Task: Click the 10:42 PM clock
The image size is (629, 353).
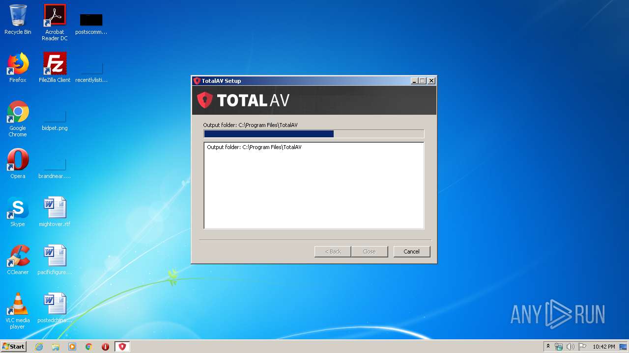Action: point(603,347)
